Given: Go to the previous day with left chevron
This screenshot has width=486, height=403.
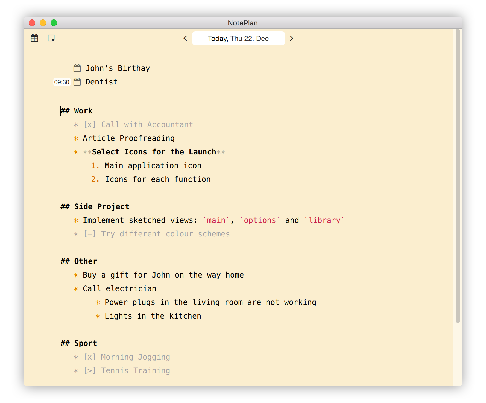Looking at the screenshot, I should pos(185,38).
